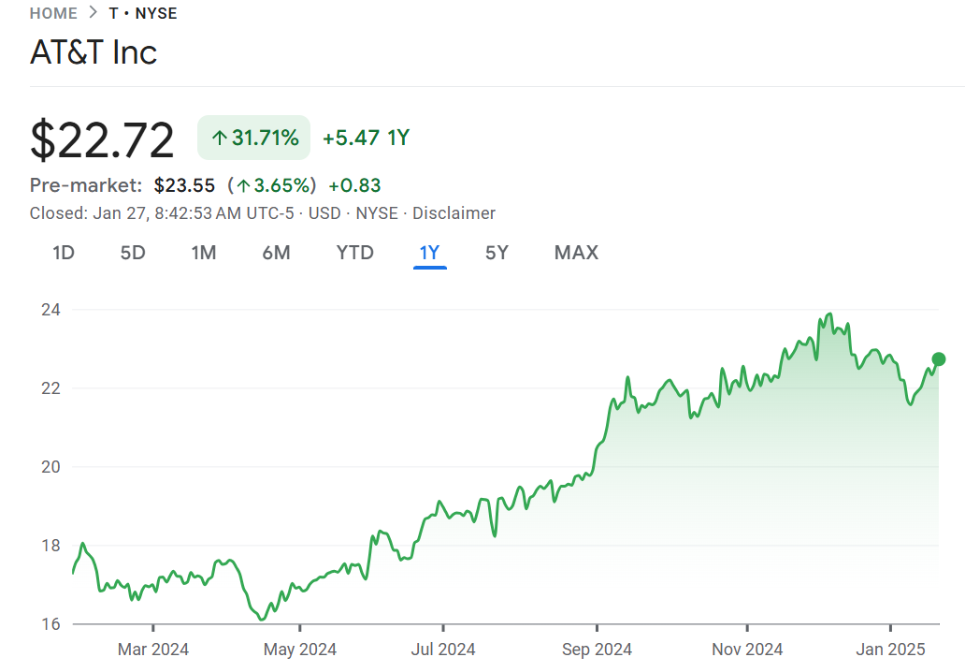Image resolution: width=965 pixels, height=672 pixels.
Task: Click the breadcrumb chevron separator after HOME
Action: [x=94, y=13]
